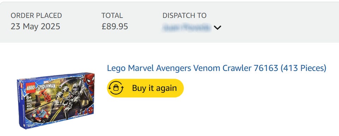Click the 76163 set number in title
The image size is (339, 136).
point(266,68)
